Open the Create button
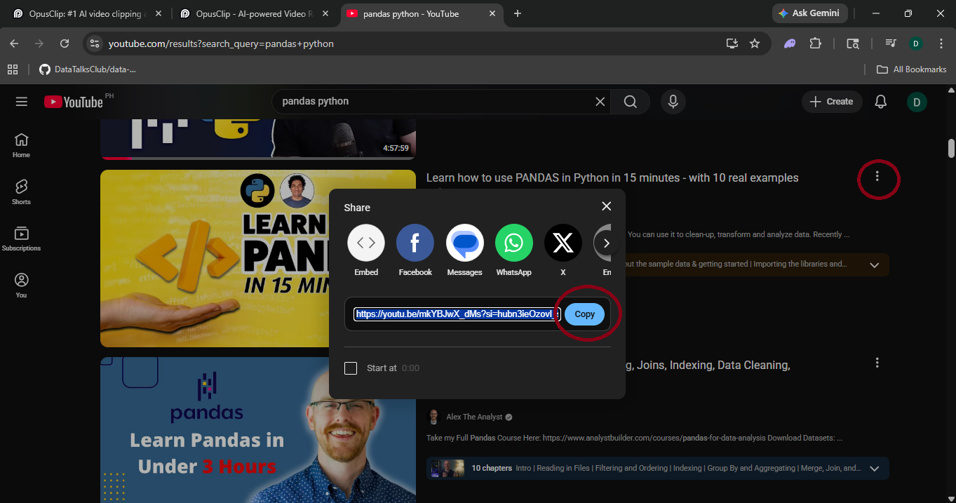The image size is (956, 503). pyautogui.click(x=832, y=102)
